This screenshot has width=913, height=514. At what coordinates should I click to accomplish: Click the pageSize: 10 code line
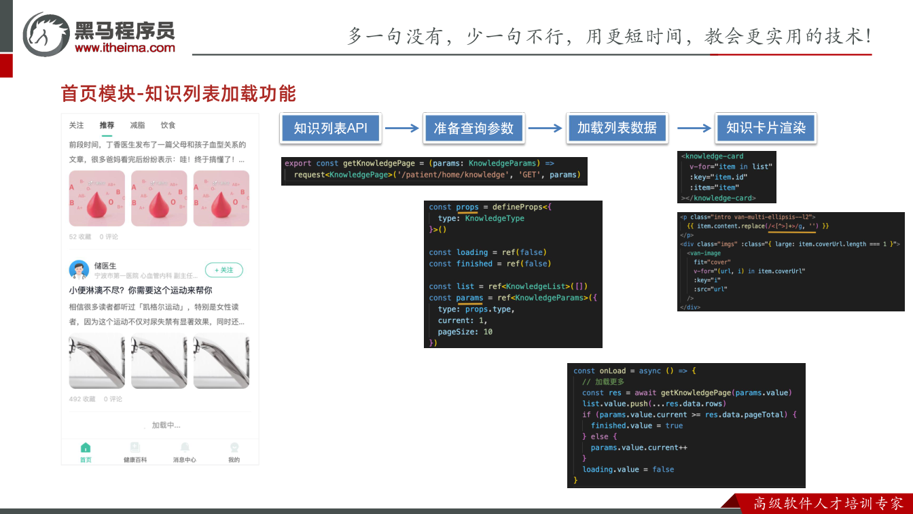[465, 332]
